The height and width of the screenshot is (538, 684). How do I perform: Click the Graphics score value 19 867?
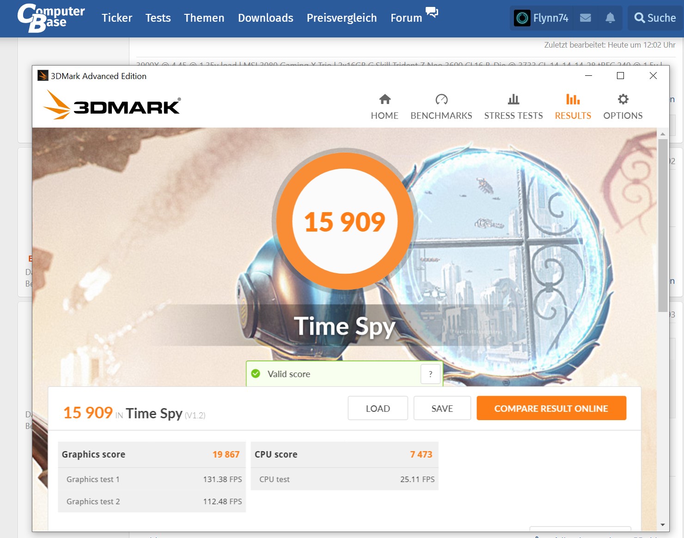[226, 454]
